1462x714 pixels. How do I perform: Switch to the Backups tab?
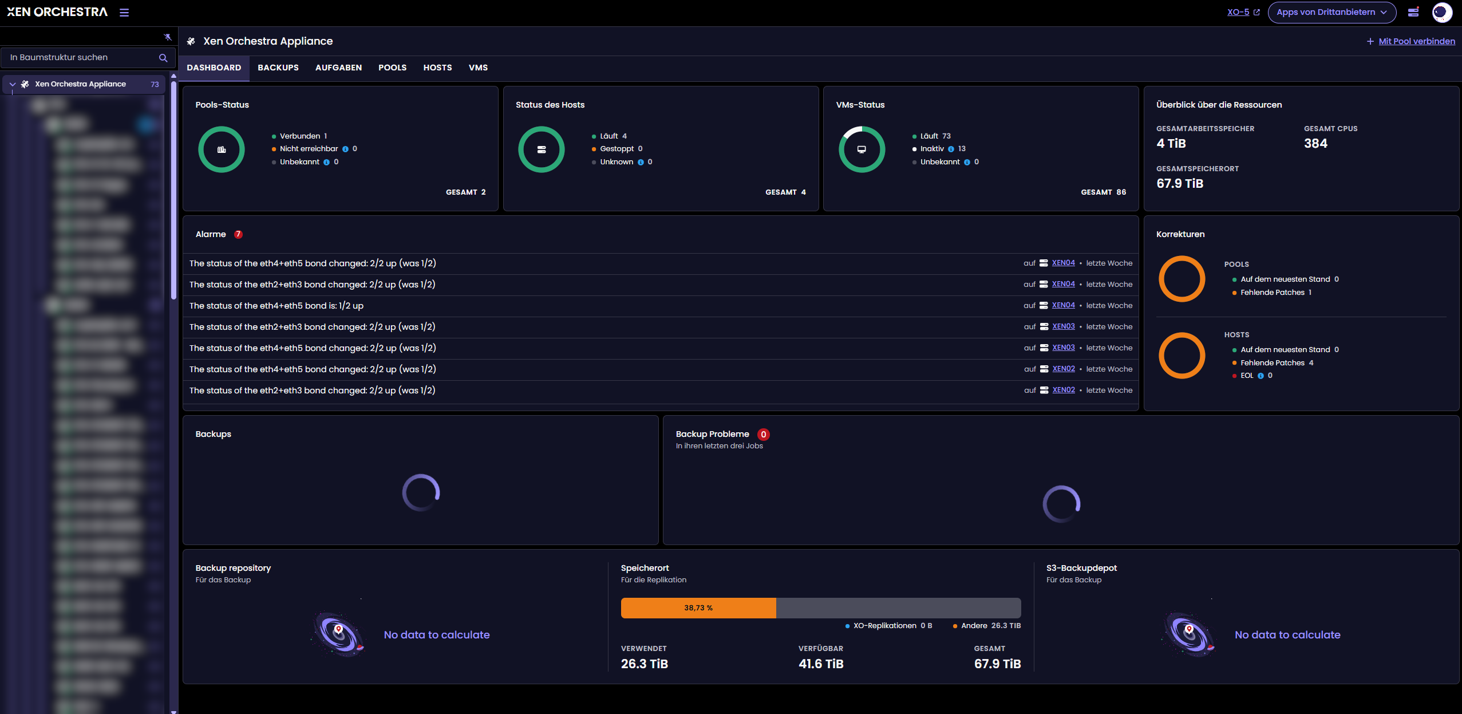278,68
